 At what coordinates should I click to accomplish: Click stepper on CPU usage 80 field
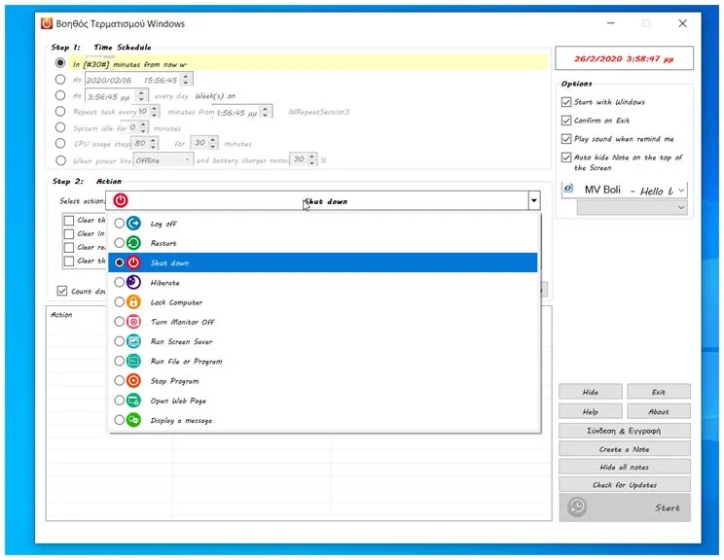[154, 143]
